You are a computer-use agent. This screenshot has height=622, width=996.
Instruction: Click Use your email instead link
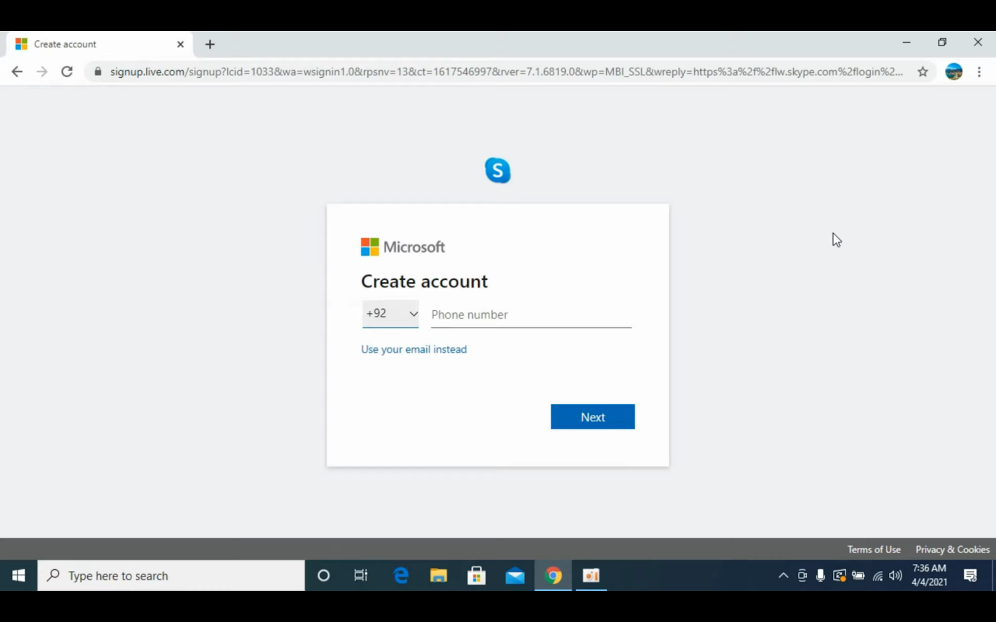pyautogui.click(x=414, y=350)
